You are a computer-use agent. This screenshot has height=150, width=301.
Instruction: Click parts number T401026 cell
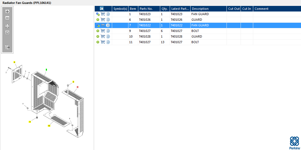[145, 20]
